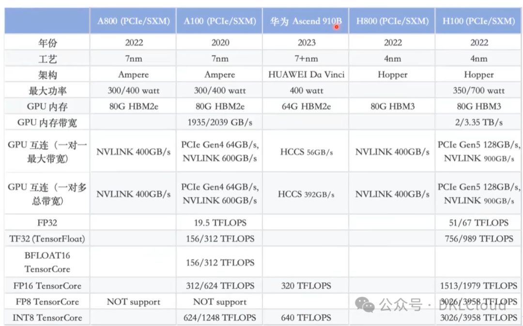This screenshot has height=326, width=523.
Task: Click the 756/989 TFLOPS cell
Action: click(479, 239)
